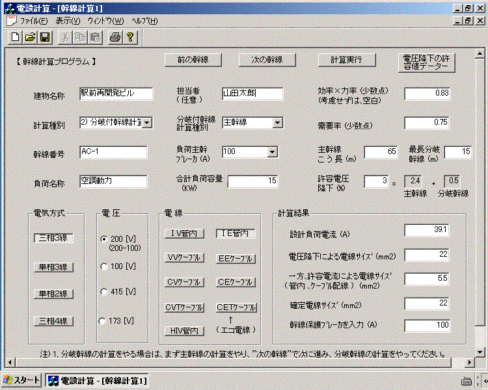Screen dimensions: 488x390
Task: Open the 負荷主幹ブレーカ dropdown
Action: [277, 151]
